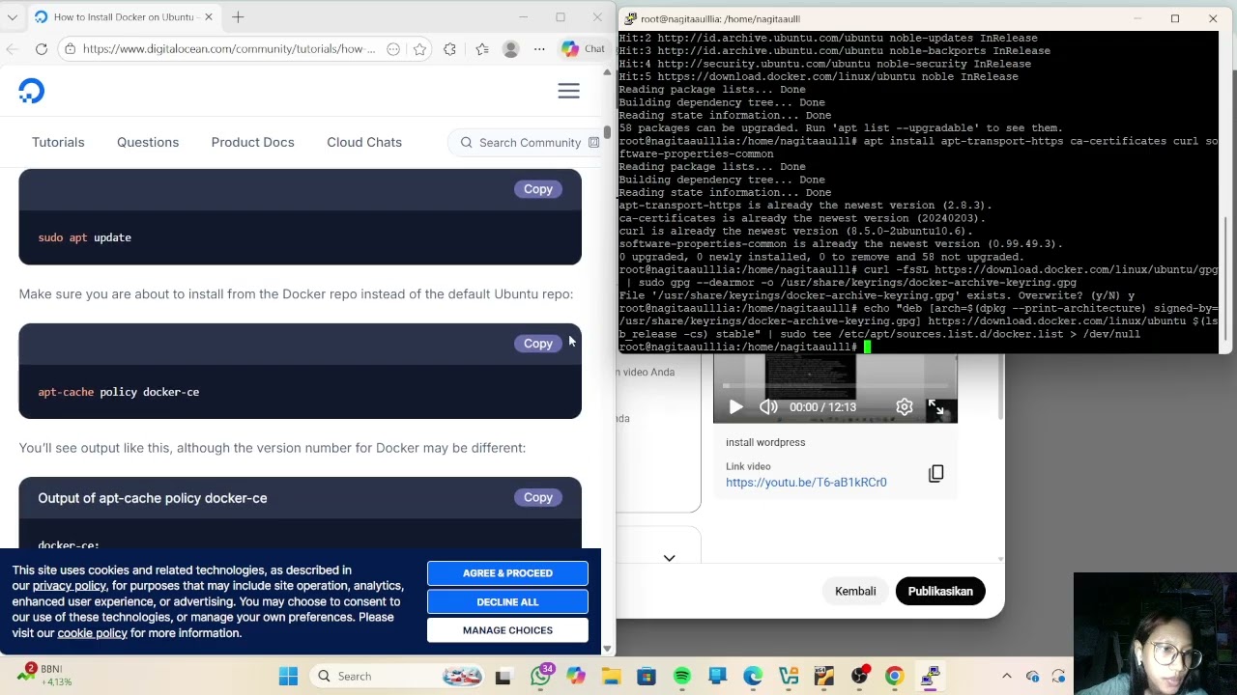1237x695 pixels.
Task: Open the cookie policy link
Action: coord(92,633)
